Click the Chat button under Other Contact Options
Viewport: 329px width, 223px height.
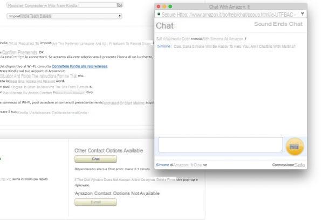pyautogui.click(x=95, y=159)
